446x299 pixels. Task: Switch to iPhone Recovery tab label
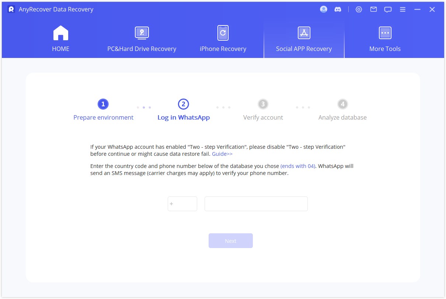[x=223, y=49]
